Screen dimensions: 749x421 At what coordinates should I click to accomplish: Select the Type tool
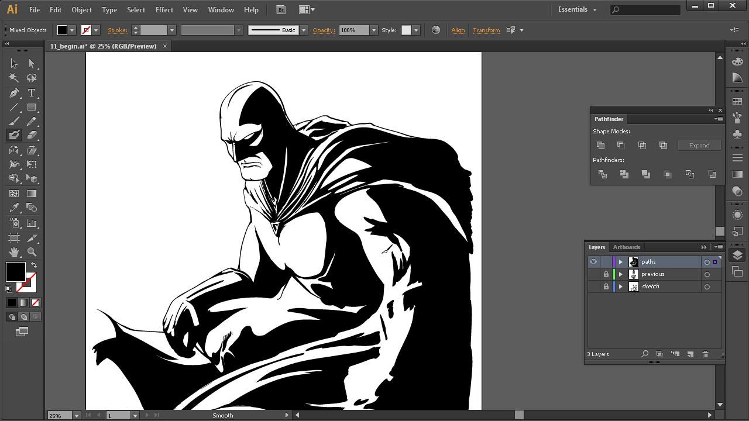pyautogui.click(x=32, y=93)
